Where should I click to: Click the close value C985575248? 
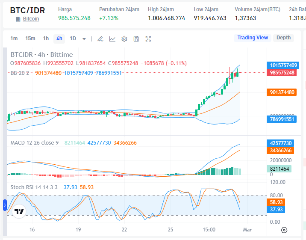click(x=123, y=63)
